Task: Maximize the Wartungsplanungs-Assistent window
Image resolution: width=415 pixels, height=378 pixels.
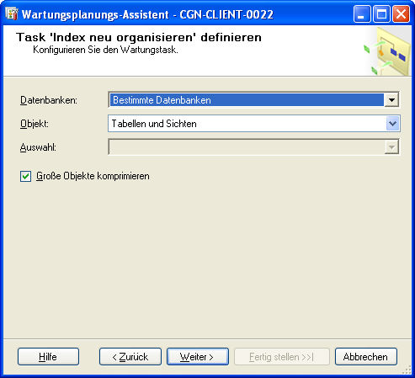Action: click(x=381, y=14)
